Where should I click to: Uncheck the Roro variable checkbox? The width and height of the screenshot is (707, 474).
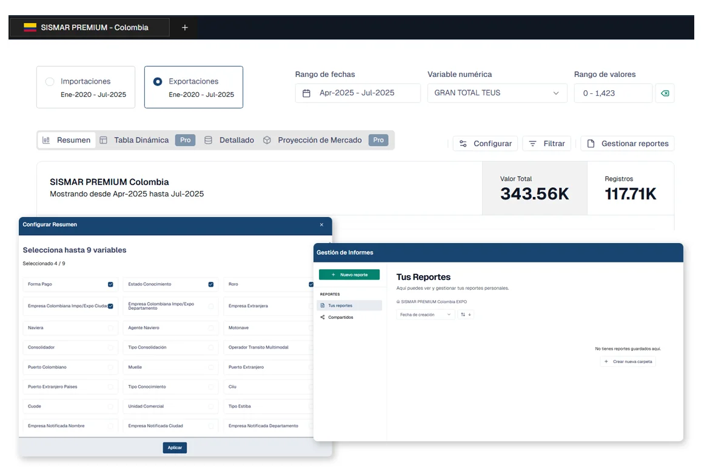tap(310, 284)
